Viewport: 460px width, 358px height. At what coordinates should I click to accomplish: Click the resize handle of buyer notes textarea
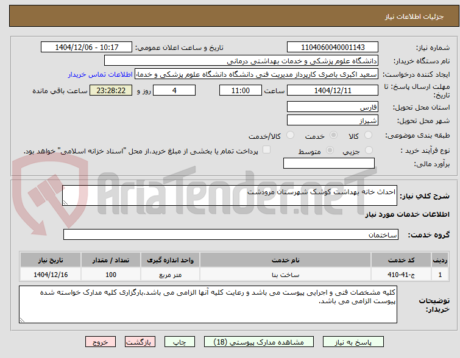(x=22, y=320)
